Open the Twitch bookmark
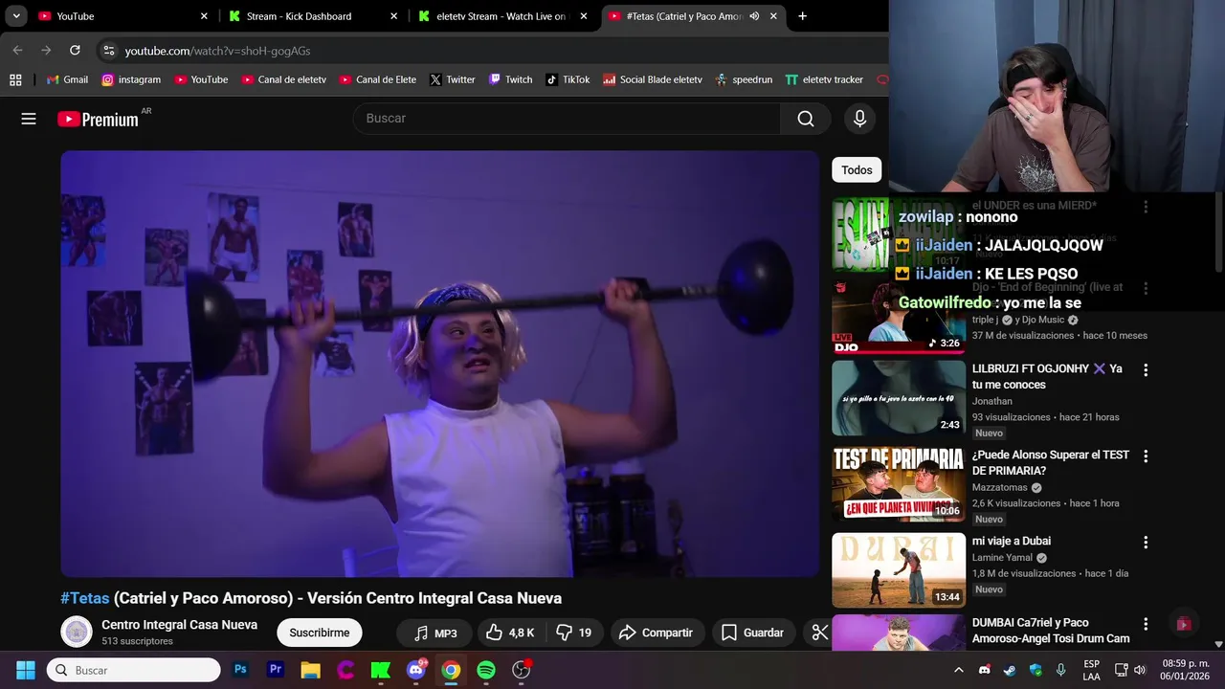Image resolution: width=1225 pixels, height=689 pixels. point(510,79)
